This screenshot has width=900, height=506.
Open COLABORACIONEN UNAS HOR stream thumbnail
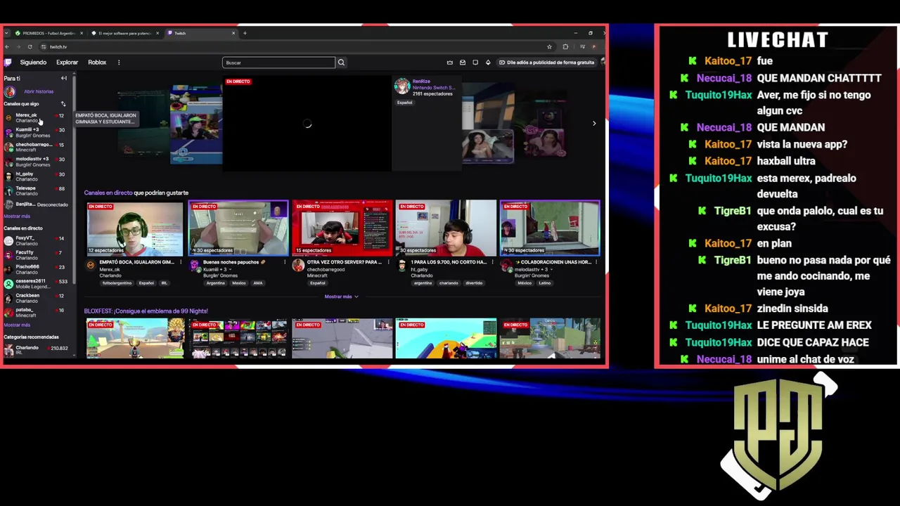point(550,228)
